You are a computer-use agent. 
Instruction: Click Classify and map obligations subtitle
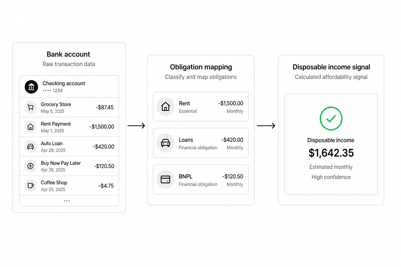click(x=201, y=77)
